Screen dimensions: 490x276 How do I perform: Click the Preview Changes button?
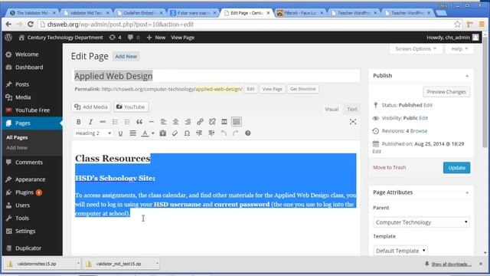(446, 92)
